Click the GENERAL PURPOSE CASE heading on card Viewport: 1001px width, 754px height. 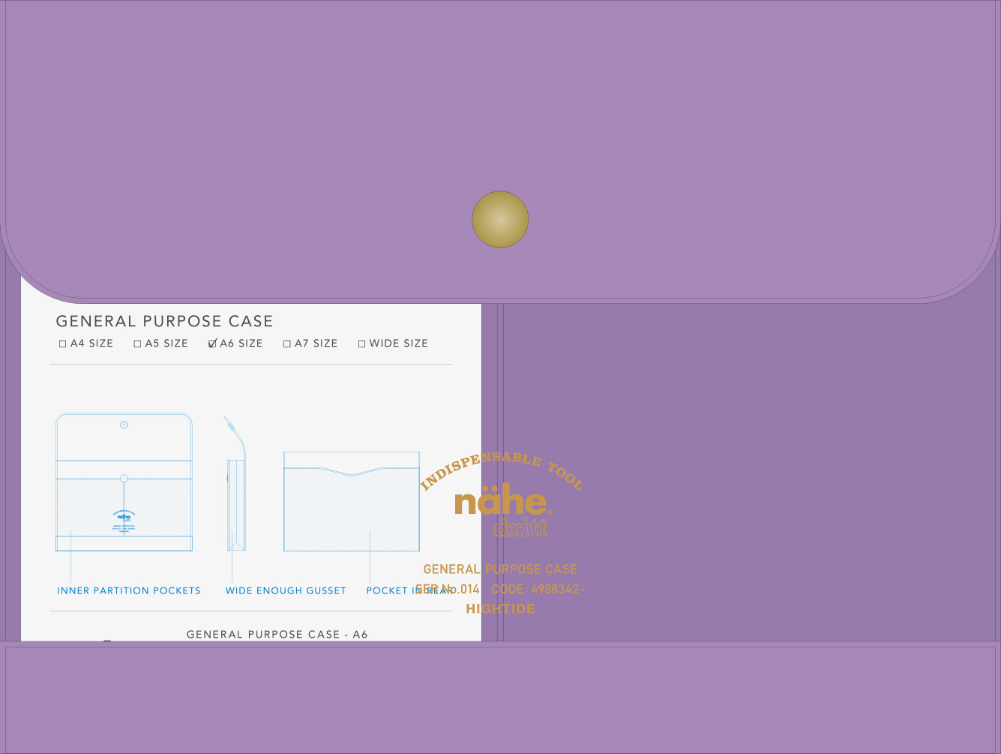(x=164, y=321)
